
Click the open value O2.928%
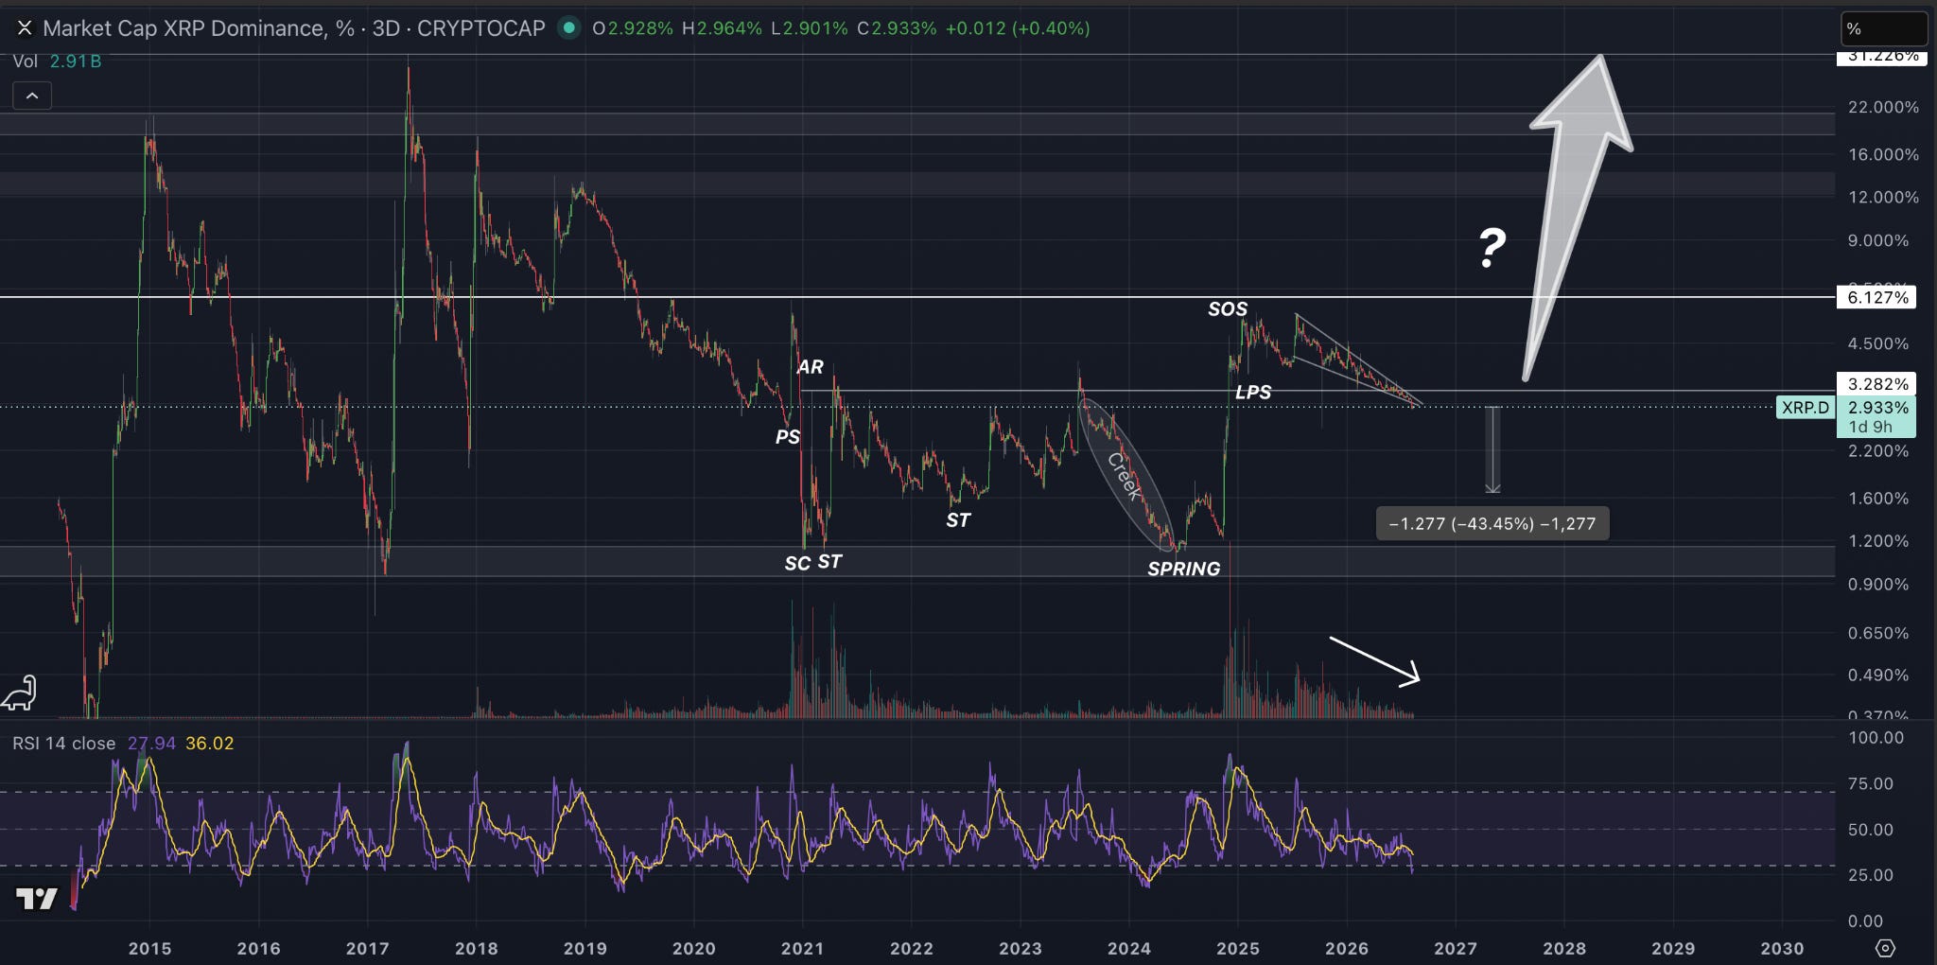pyautogui.click(x=633, y=28)
